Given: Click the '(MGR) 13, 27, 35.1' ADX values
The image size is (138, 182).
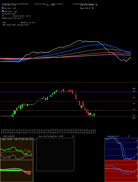Looking at the screenshot, I should [x=28, y=23].
